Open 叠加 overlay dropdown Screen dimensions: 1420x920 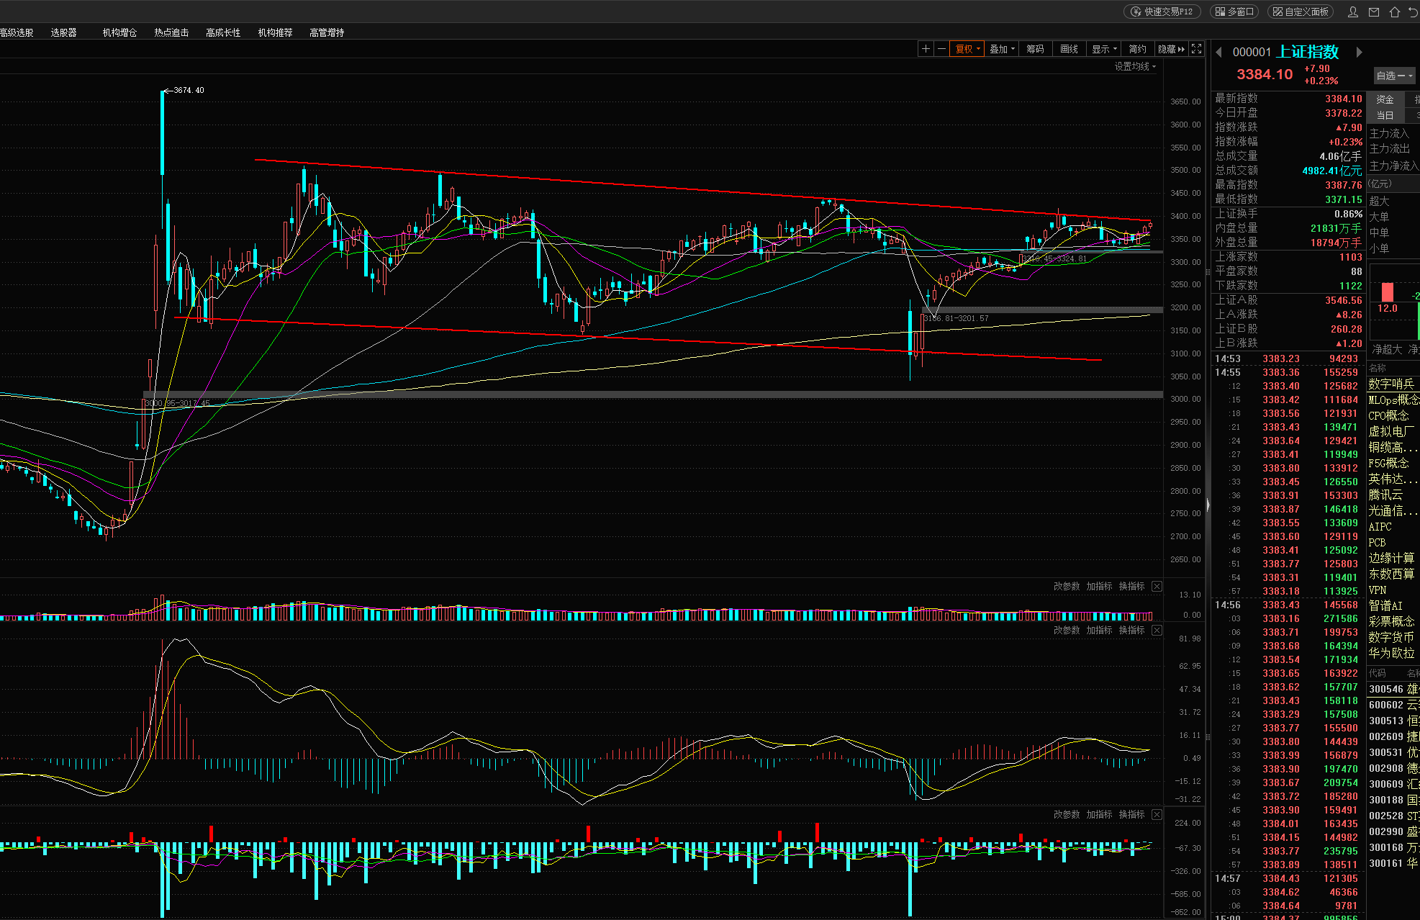[x=1002, y=49]
